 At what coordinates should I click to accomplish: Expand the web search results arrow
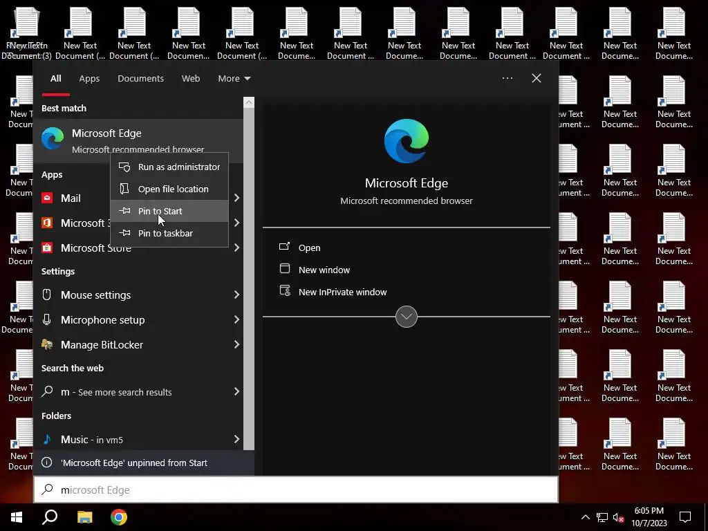tap(236, 391)
